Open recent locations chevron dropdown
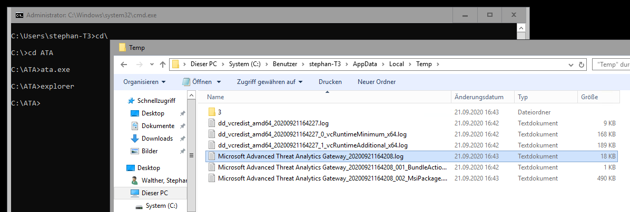 [x=152, y=65]
